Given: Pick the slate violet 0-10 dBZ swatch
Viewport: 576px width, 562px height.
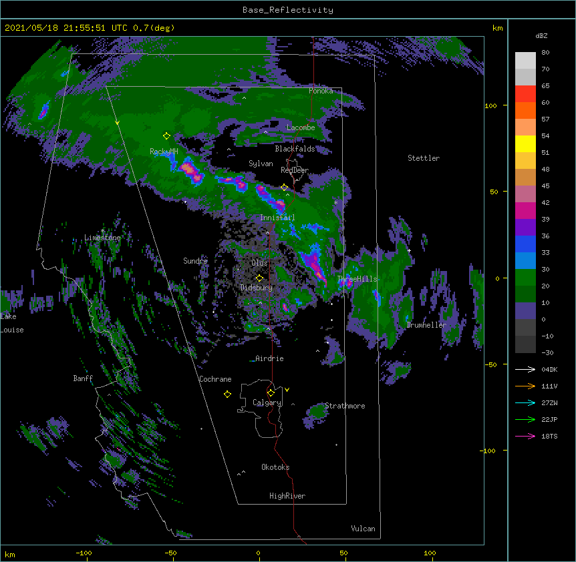Looking at the screenshot, I should click(525, 311).
